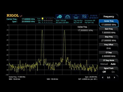Click the Center Freq label on graph

coord(82,27)
